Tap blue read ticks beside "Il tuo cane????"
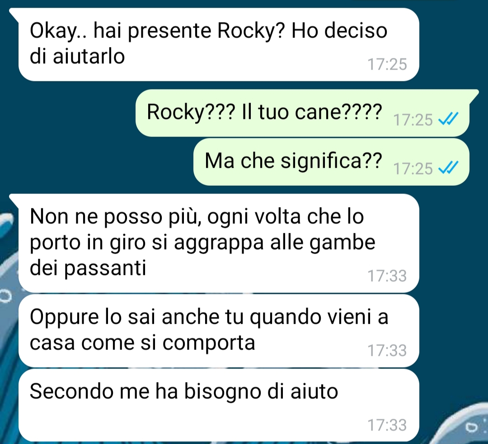488x444 pixels. (449, 118)
